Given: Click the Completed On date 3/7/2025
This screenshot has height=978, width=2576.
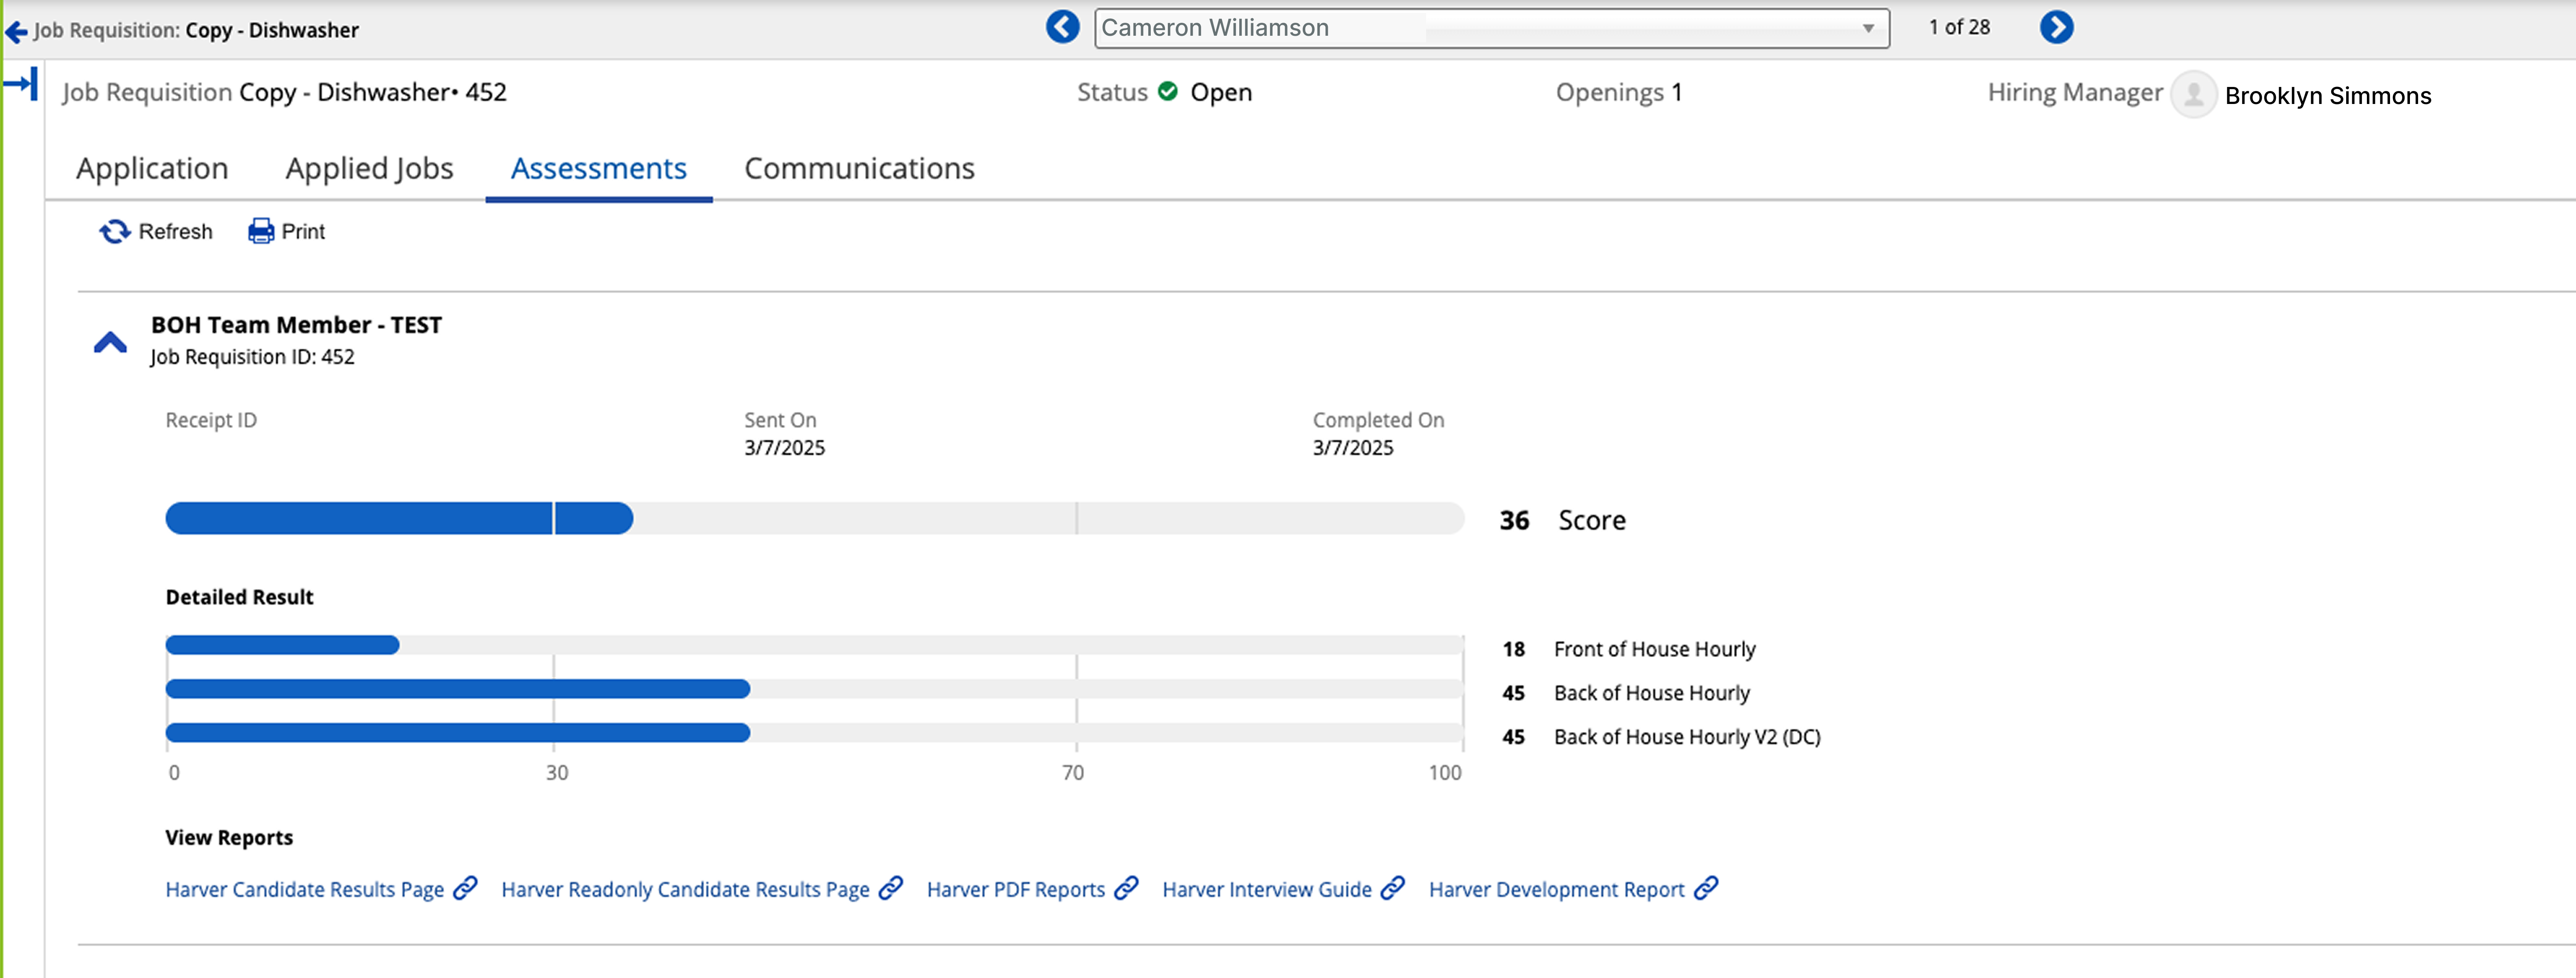Looking at the screenshot, I should (1353, 448).
